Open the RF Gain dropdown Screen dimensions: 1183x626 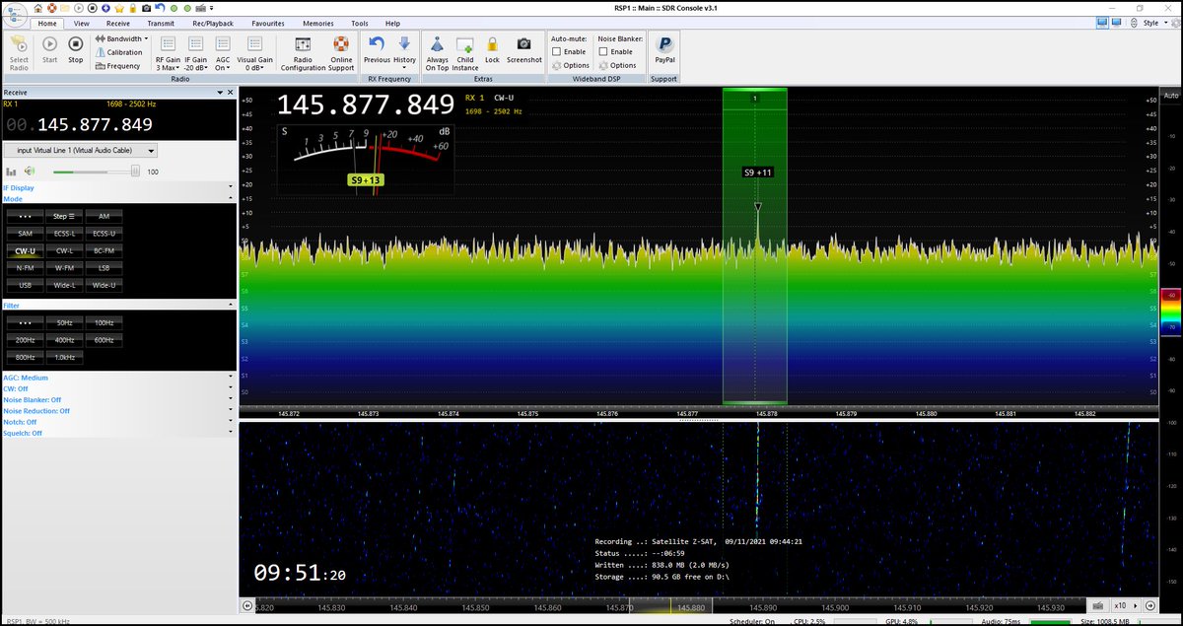pyautogui.click(x=167, y=54)
